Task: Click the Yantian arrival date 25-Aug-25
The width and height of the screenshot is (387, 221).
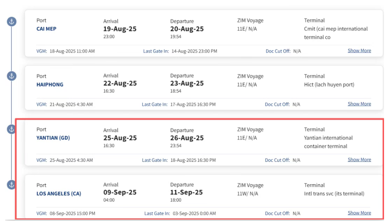Action: (120, 138)
